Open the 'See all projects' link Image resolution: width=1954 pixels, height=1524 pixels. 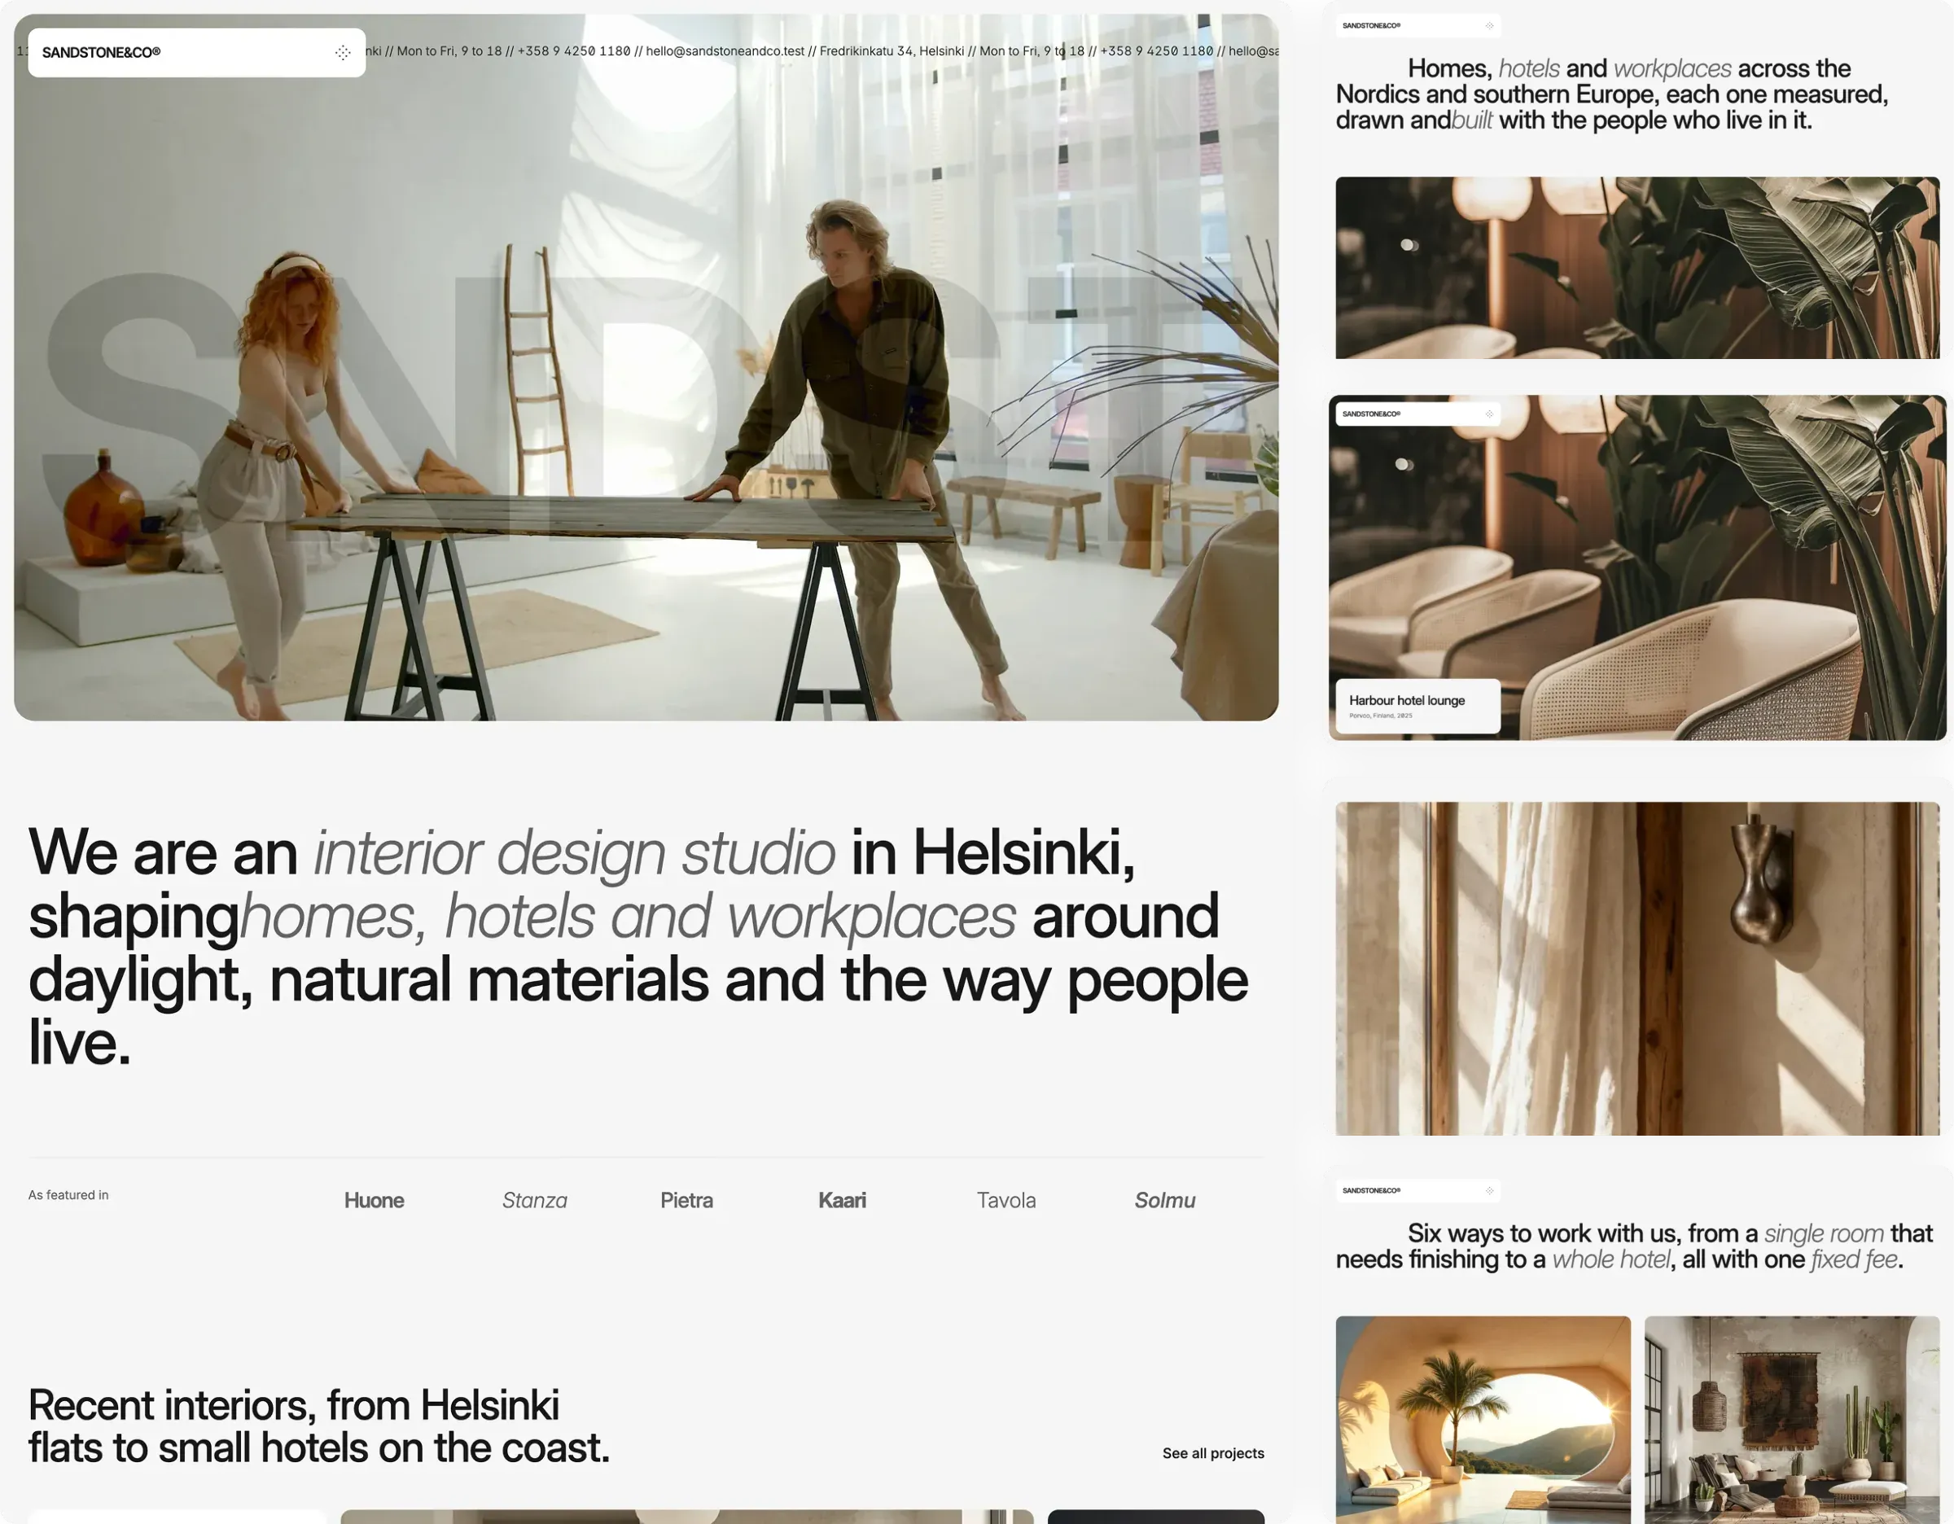1213,1453
